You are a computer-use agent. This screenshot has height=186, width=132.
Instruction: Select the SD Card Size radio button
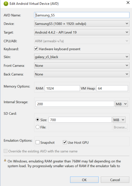pos(38,120)
